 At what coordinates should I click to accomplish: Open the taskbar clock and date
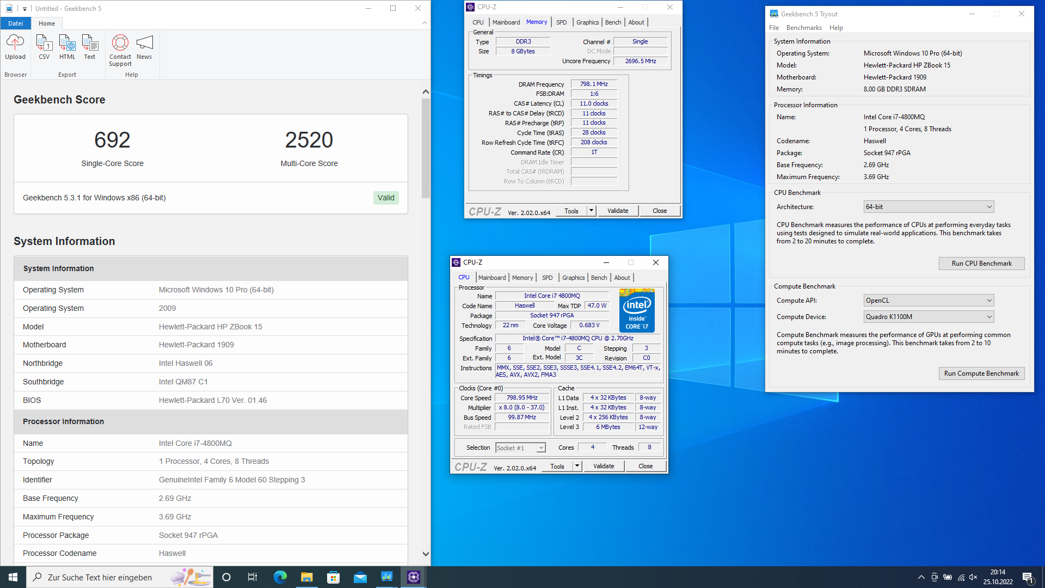pyautogui.click(x=998, y=577)
